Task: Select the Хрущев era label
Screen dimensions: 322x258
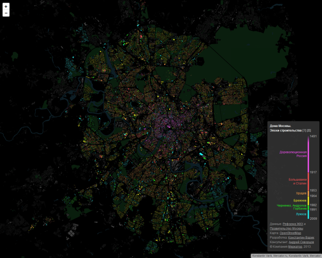Action: coord(301,193)
